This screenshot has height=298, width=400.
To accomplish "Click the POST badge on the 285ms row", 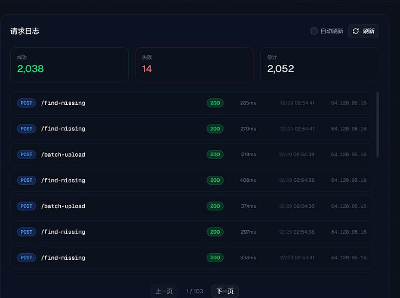I will [x=26, y=103].
